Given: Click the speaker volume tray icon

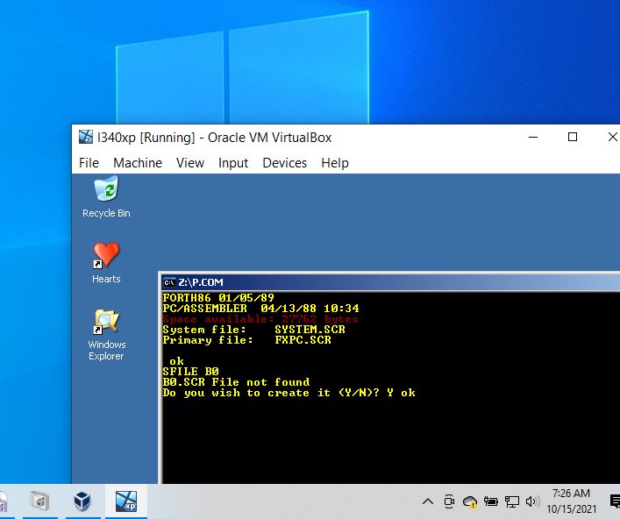Looking at the screenshot, I should click(532, 501).
